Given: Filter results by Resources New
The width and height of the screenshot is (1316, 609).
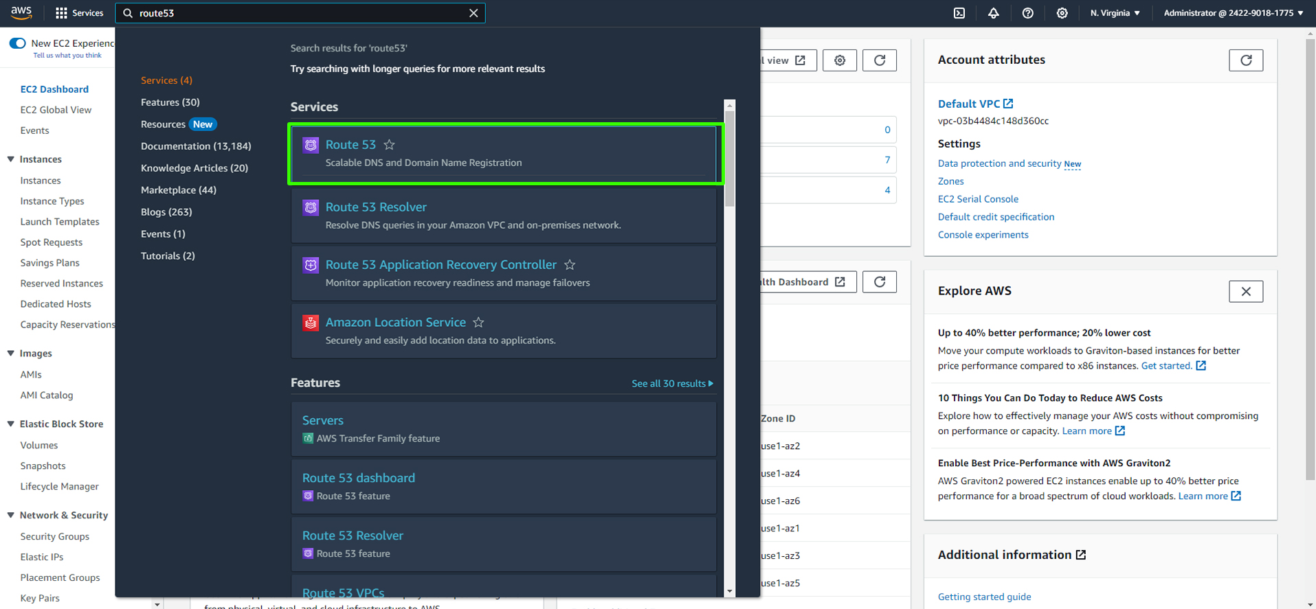Looking at the screenshot, I should pos(179,124).
